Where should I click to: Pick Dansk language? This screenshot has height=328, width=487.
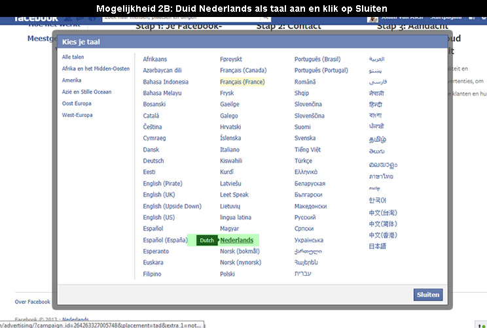click(151, 150)
